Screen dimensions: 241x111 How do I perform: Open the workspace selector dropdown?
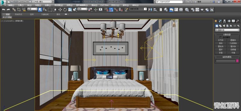click(42, 2)
